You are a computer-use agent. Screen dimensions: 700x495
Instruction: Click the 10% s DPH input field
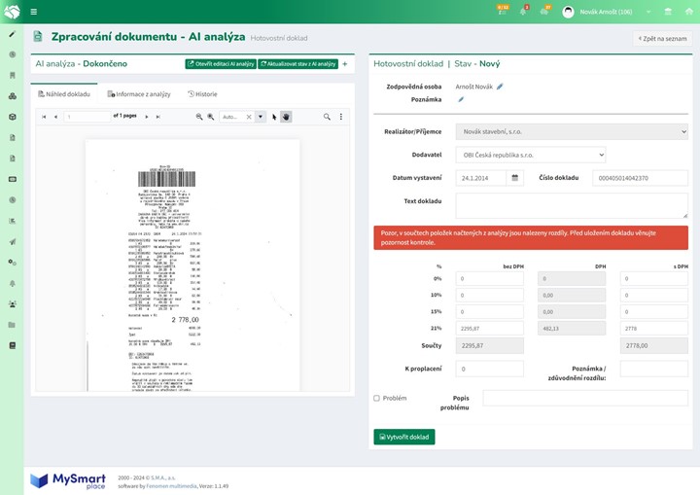654,296
